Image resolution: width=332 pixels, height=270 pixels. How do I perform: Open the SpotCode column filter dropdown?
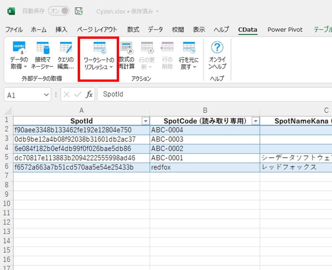point(256,121)
